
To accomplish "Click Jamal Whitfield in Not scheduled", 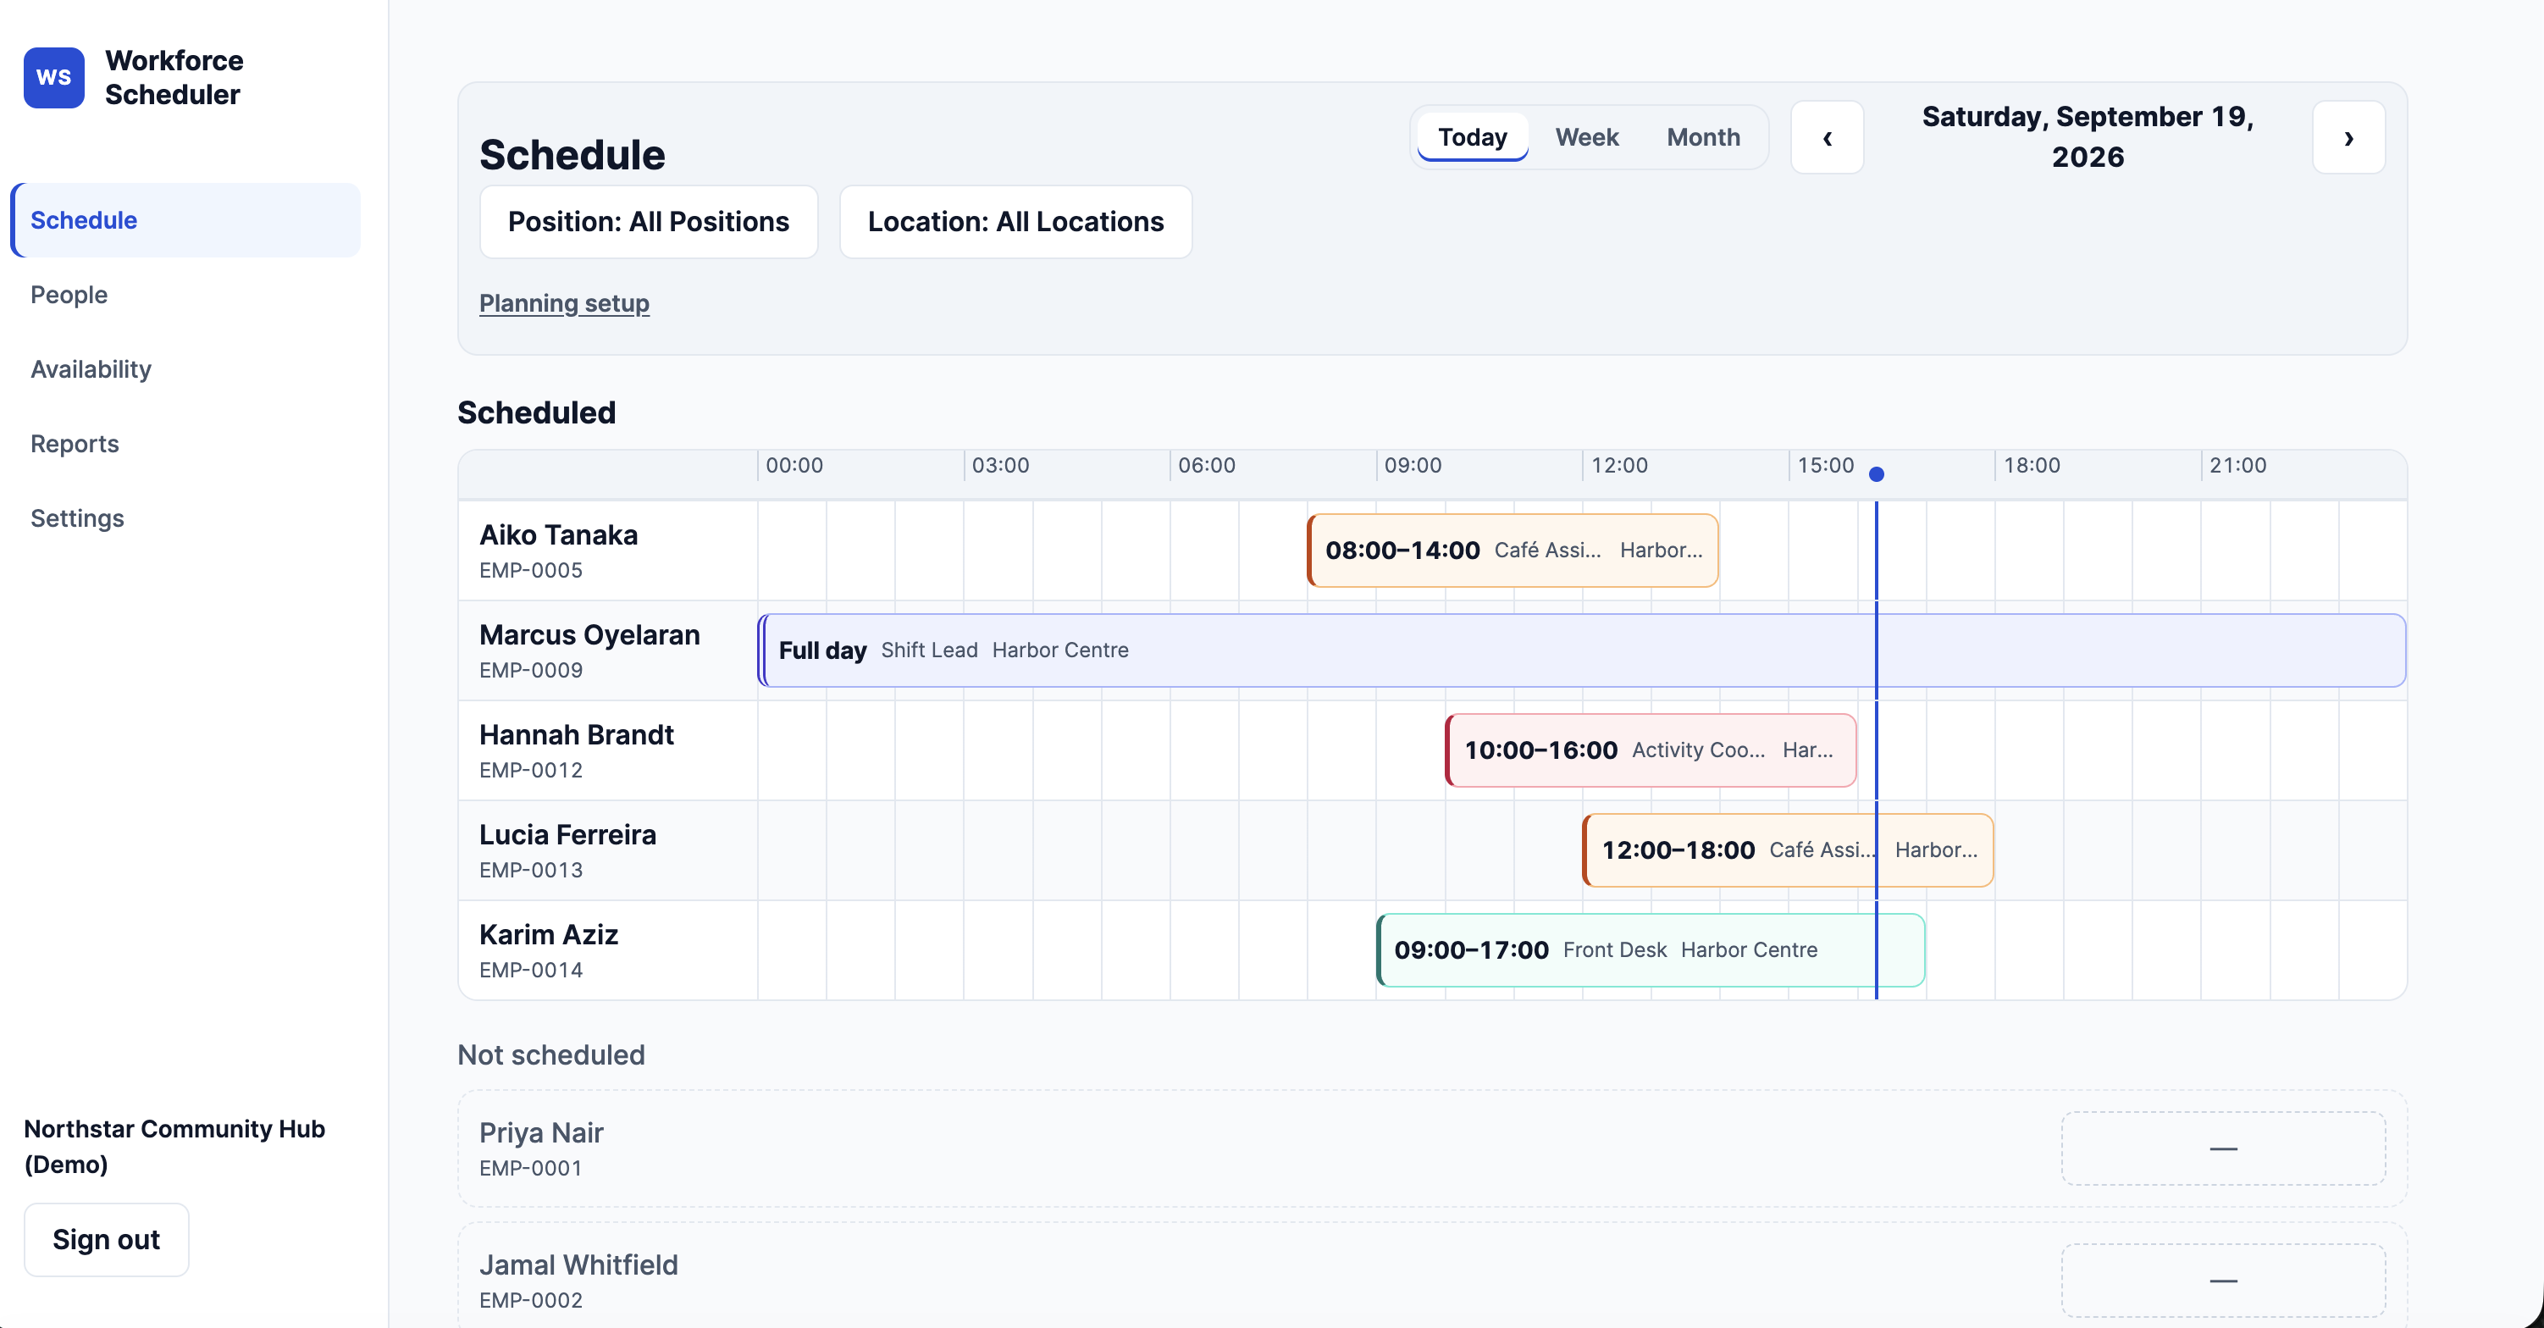I will tap(578, 1264).
